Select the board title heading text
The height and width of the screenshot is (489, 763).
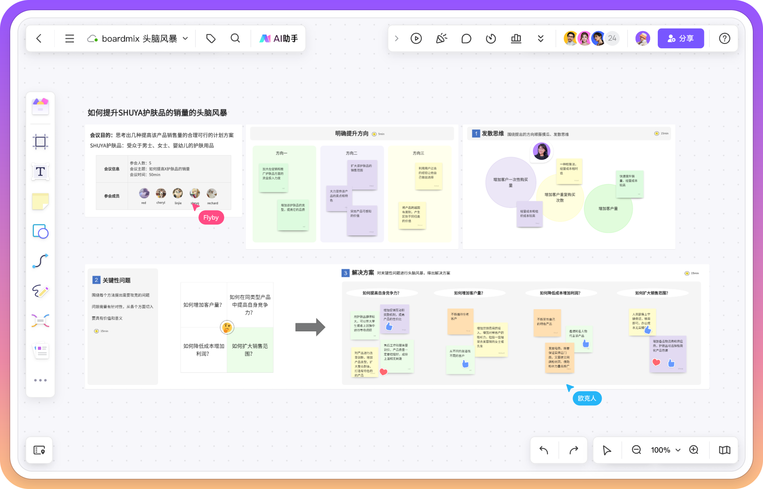(x=157, y=113)
